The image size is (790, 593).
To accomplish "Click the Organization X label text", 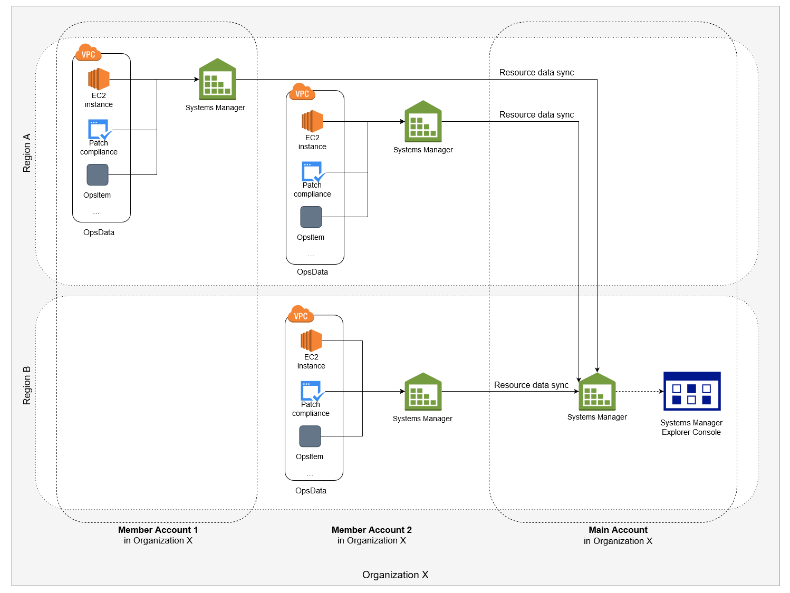I will tap(395, 575).
